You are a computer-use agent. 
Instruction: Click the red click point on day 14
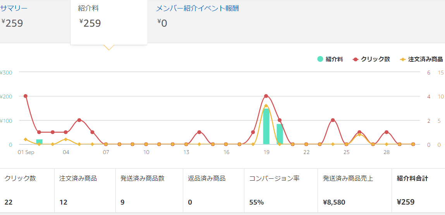(x=199, y=132)
